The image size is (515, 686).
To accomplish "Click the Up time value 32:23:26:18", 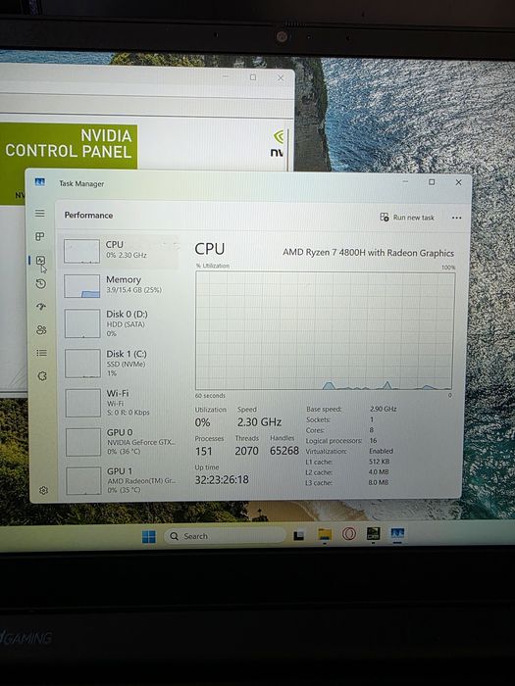I will pyautogui.click(x=222, y=479).
